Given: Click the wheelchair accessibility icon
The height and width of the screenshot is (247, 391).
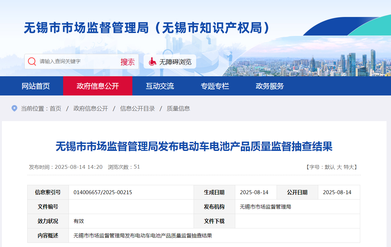Looking at the screenshot, I should point(153,62).
